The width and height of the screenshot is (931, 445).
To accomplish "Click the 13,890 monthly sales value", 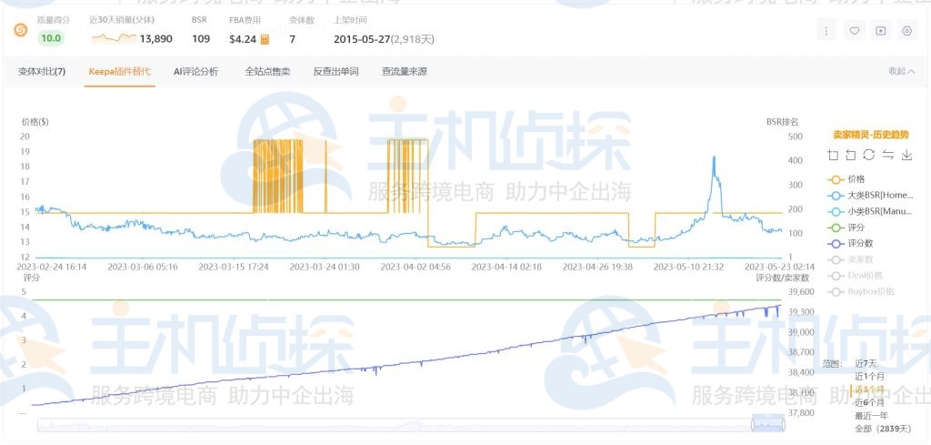I will (x=156, y=38).
